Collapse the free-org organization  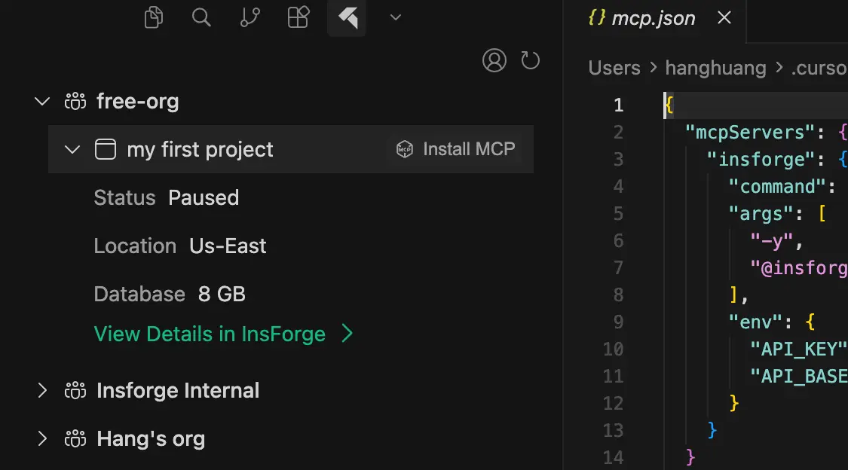pos(42,101)
